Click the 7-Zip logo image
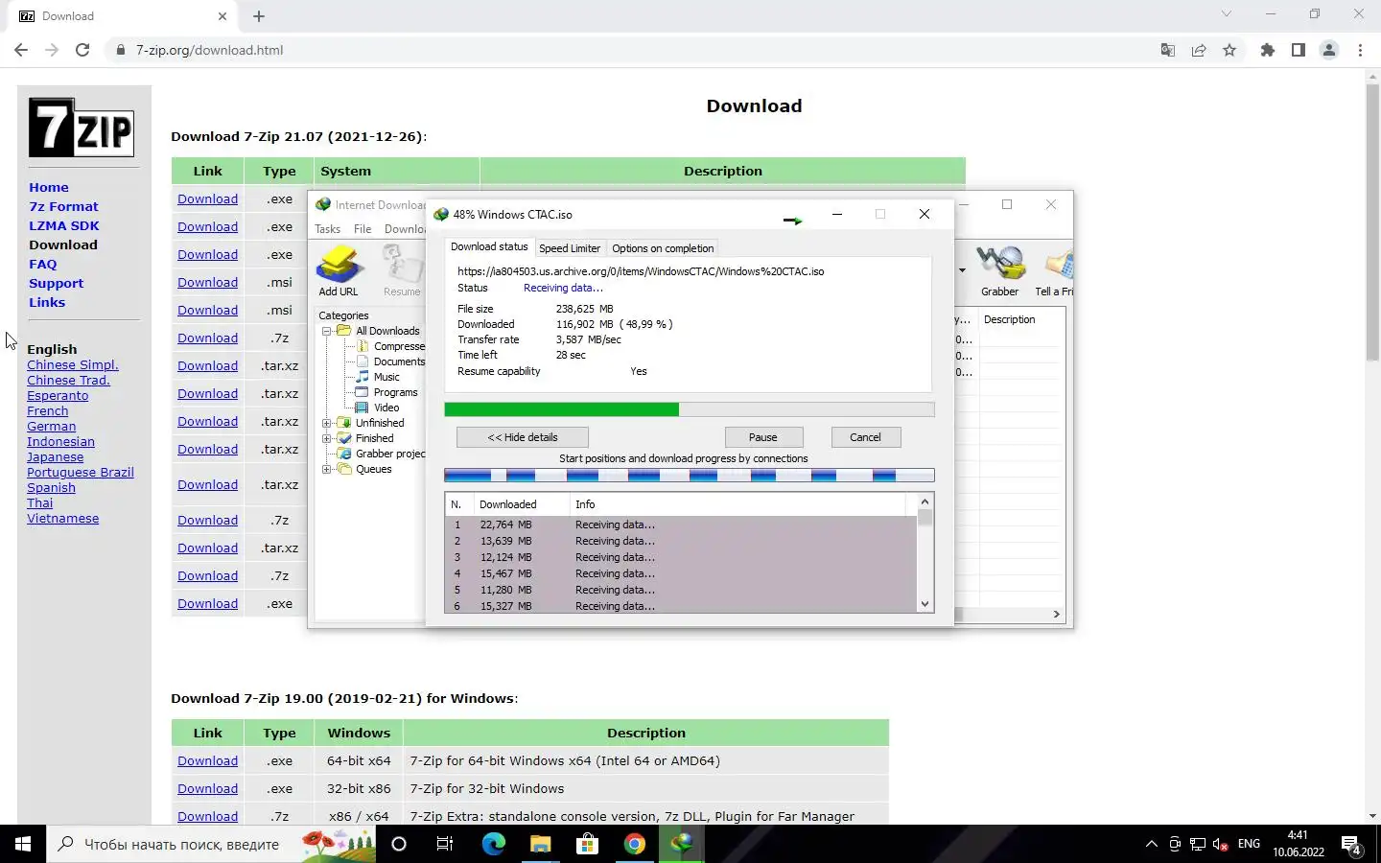 coord(82,128)
